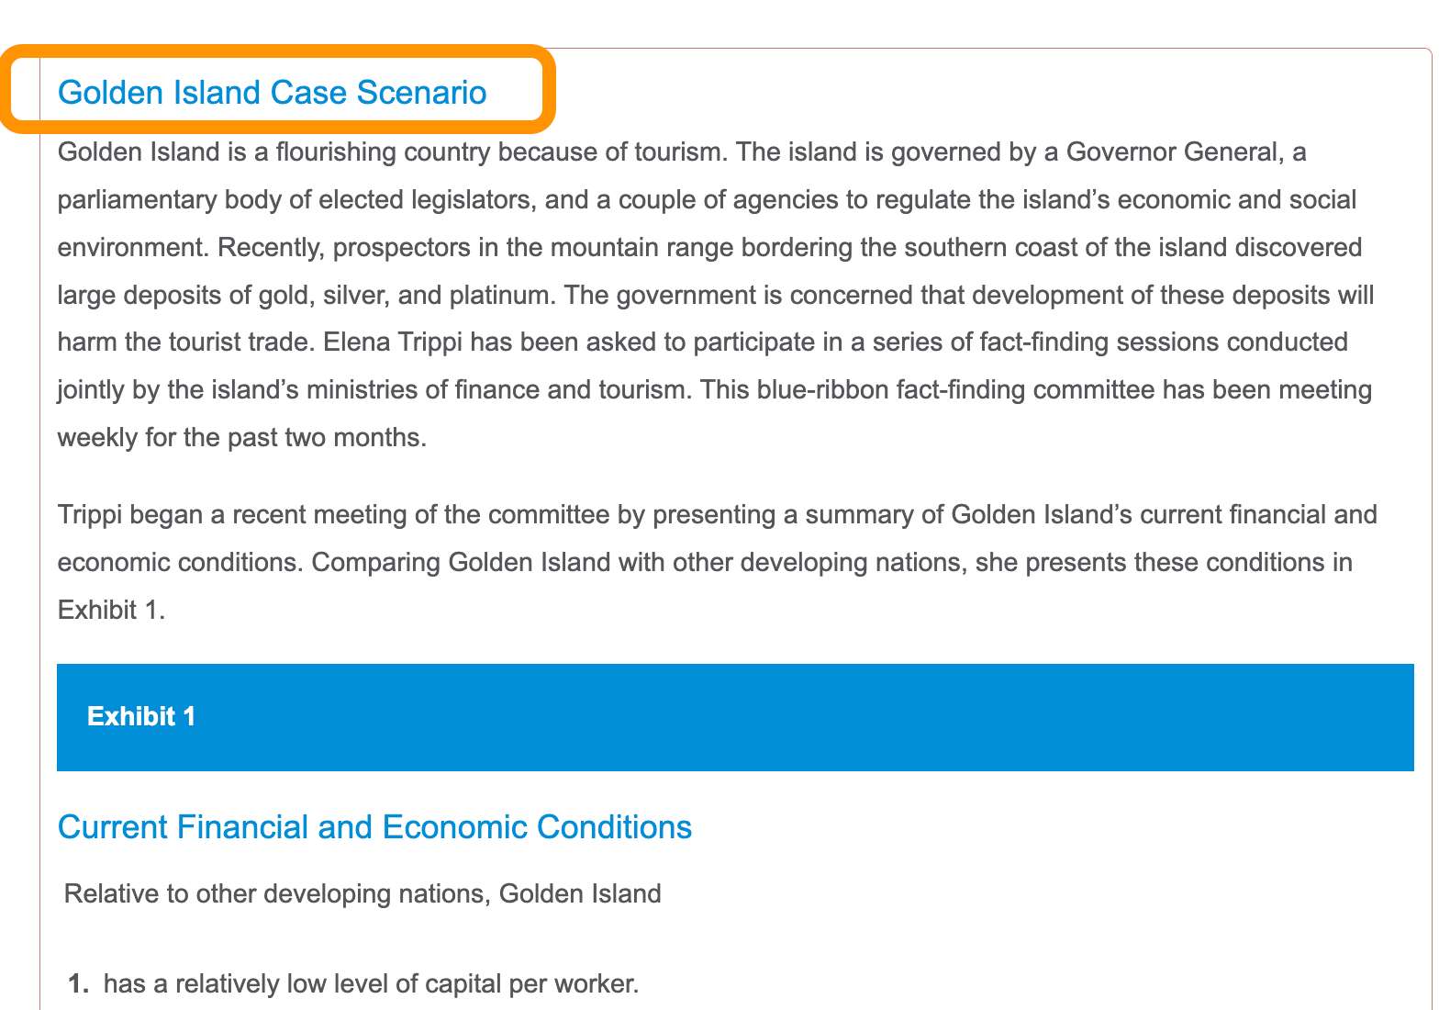Click the paragraph beginning 'Trippi began a recent meeting'
Screen dimensions: 1450x1010
718,562
